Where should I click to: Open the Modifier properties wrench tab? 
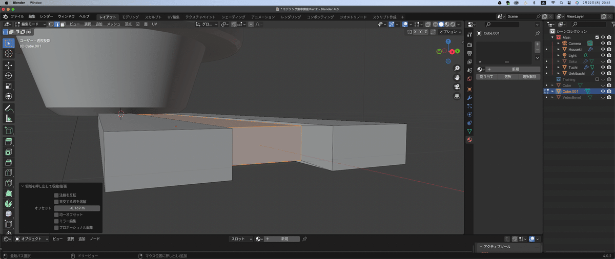469,97
